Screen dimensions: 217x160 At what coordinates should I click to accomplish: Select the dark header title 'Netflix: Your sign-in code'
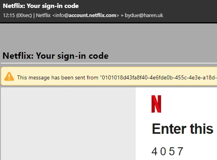(x=41, y=6)
